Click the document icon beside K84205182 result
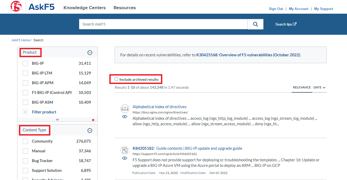This screenshot has width=347, height=180. pyautogui.click(x=125, y=150)
